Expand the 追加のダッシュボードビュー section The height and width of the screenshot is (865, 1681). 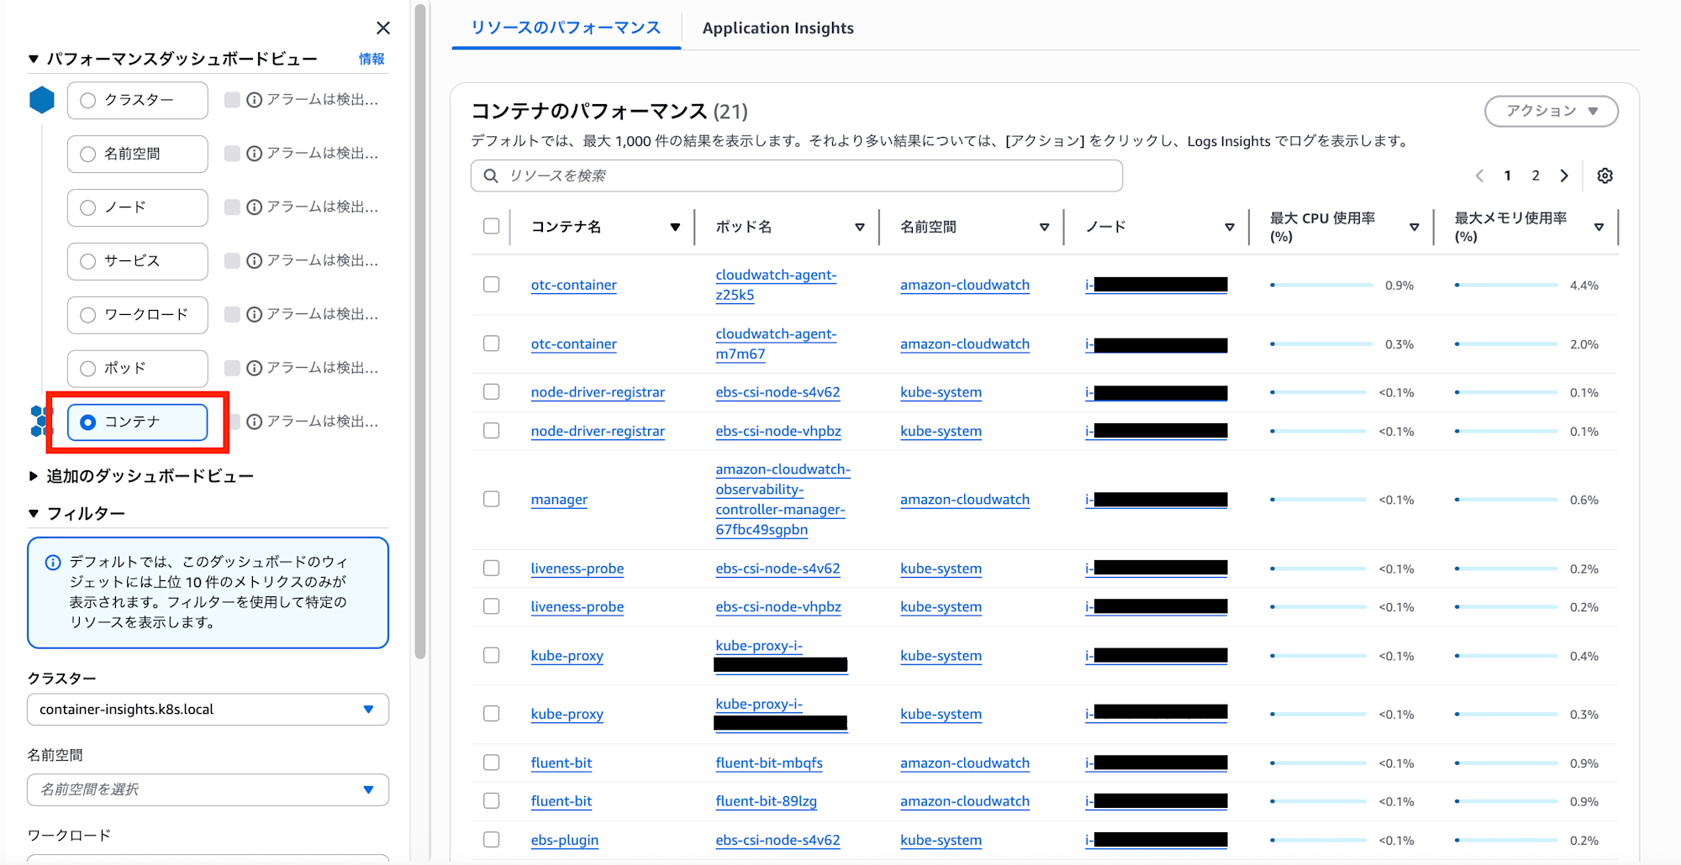34,476
